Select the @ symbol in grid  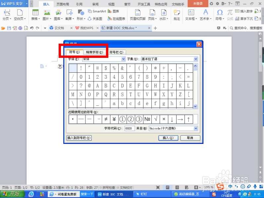89,86
